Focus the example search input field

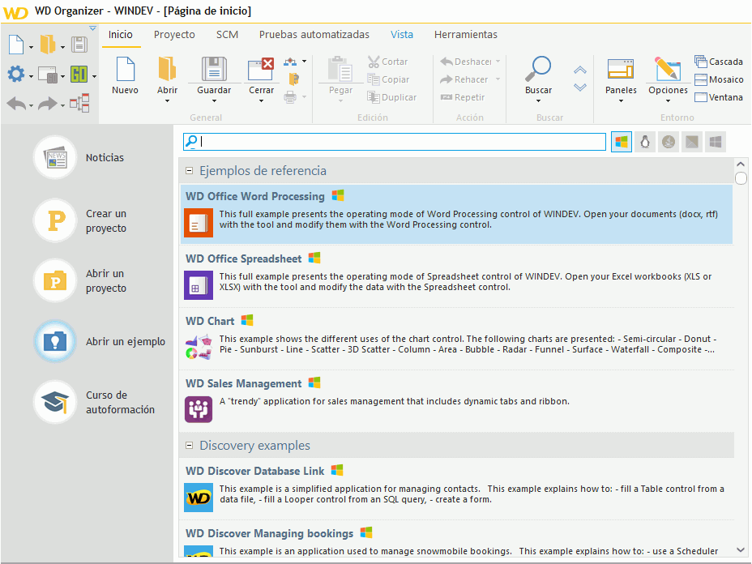point(395,142)
